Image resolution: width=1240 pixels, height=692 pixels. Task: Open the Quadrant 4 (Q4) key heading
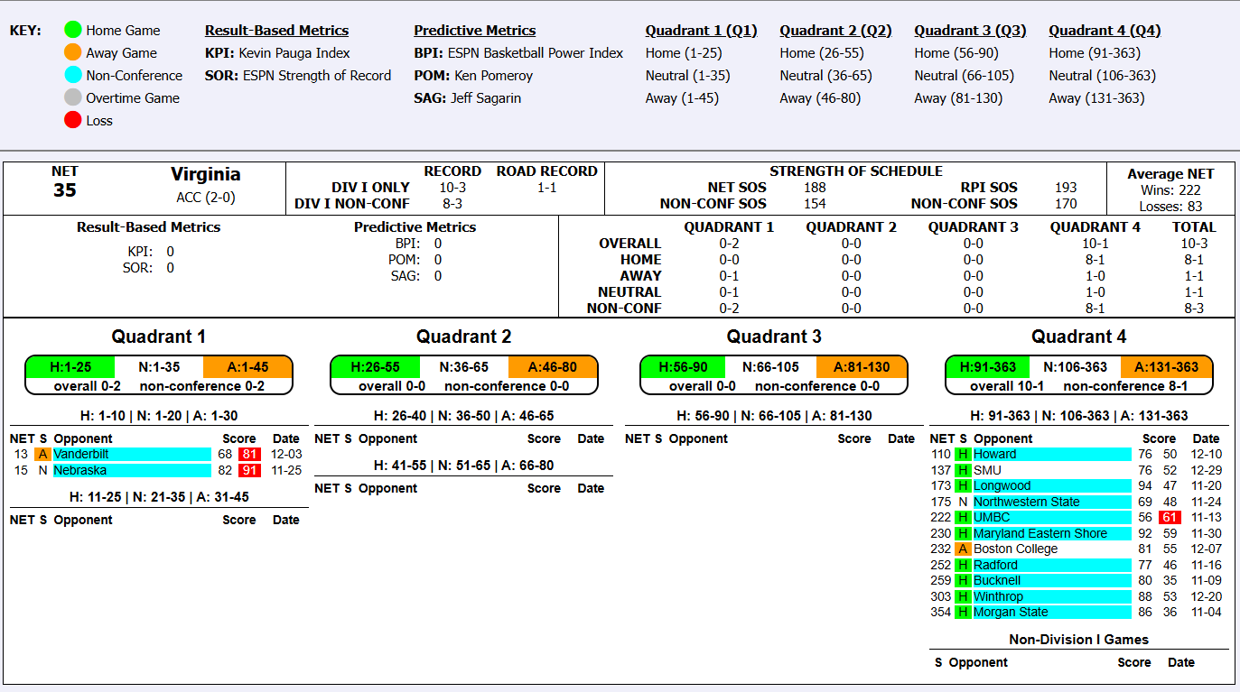pos(1105,31)
